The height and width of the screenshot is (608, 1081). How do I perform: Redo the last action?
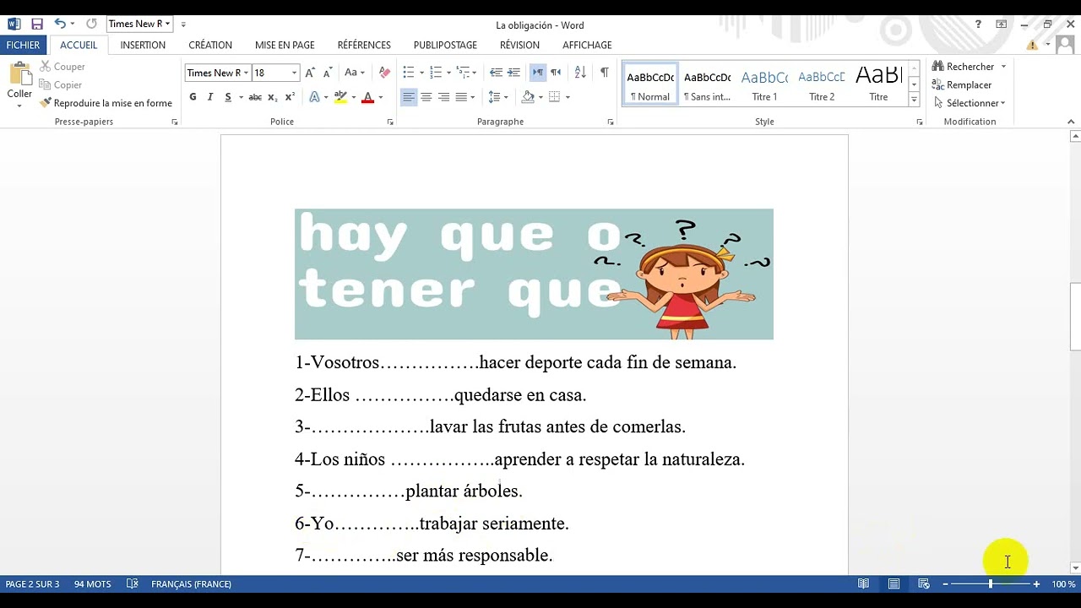pos(91,24)
